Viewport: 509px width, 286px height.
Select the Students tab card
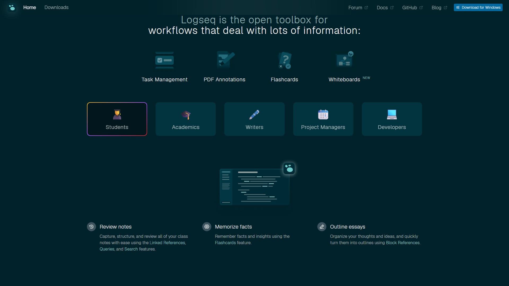117,119
